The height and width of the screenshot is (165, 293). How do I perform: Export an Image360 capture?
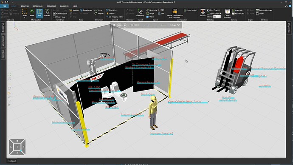coord(237,10)
